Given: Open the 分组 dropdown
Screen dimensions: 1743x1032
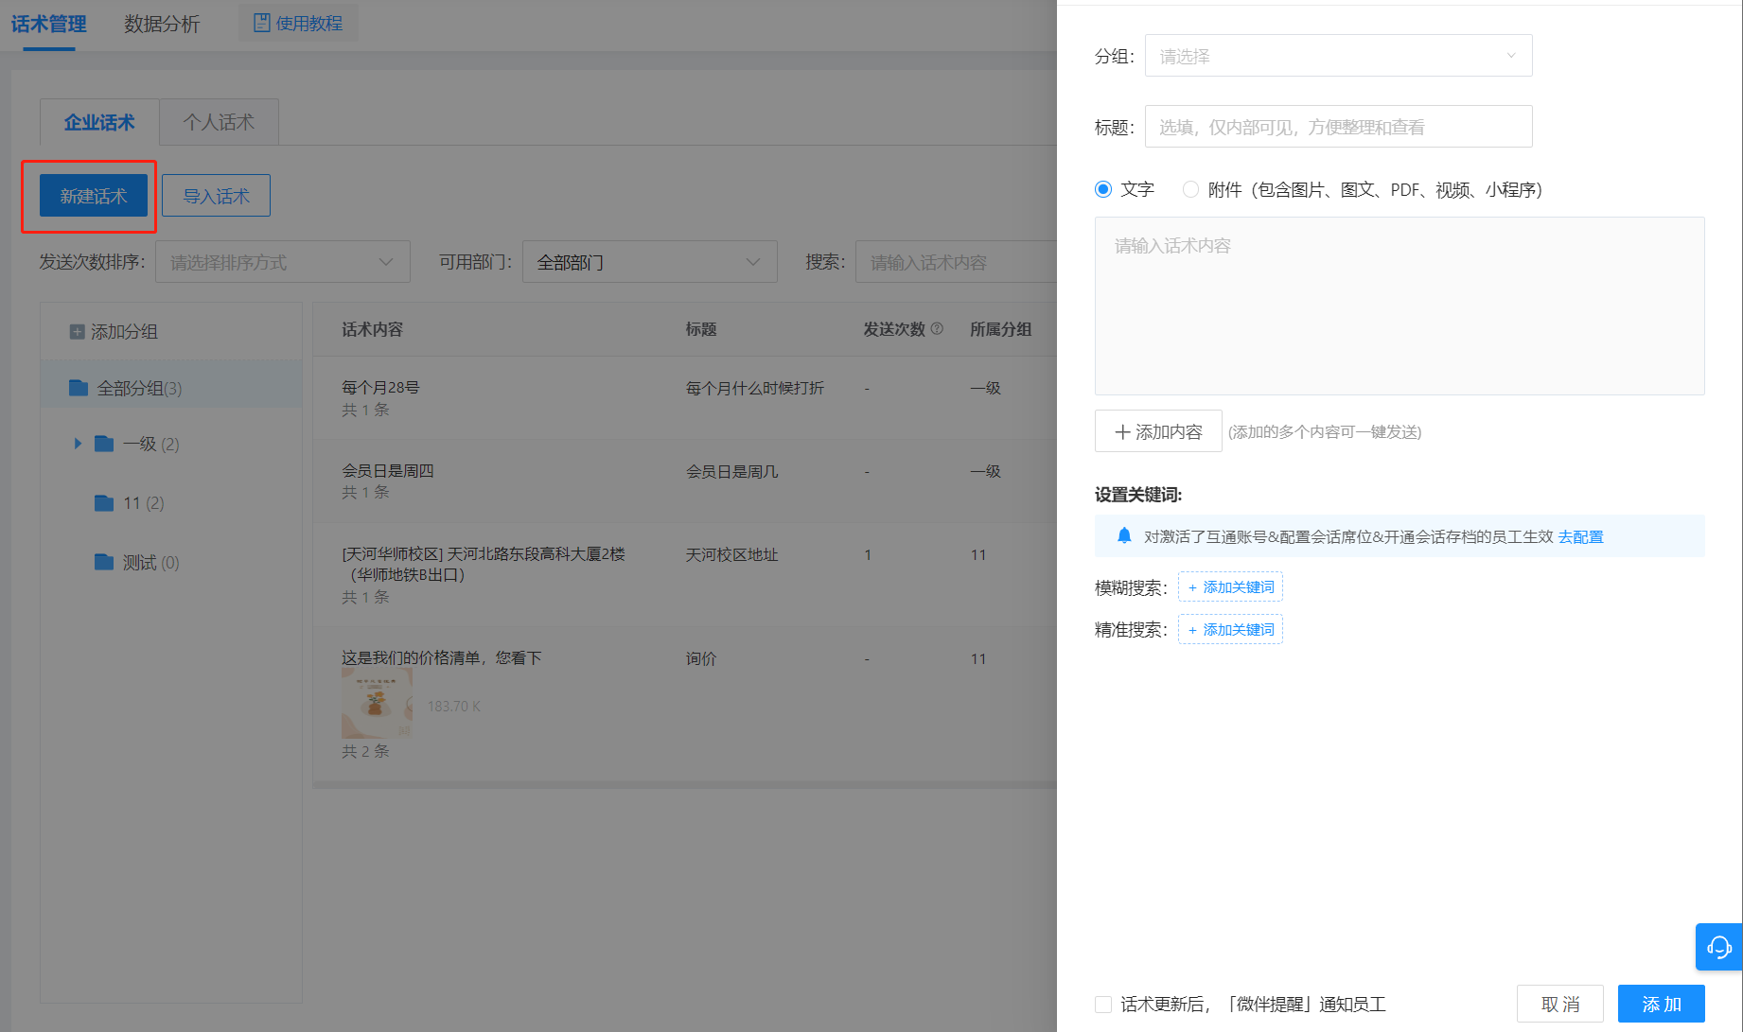Looking at the screenshot, I should 1338,56.
